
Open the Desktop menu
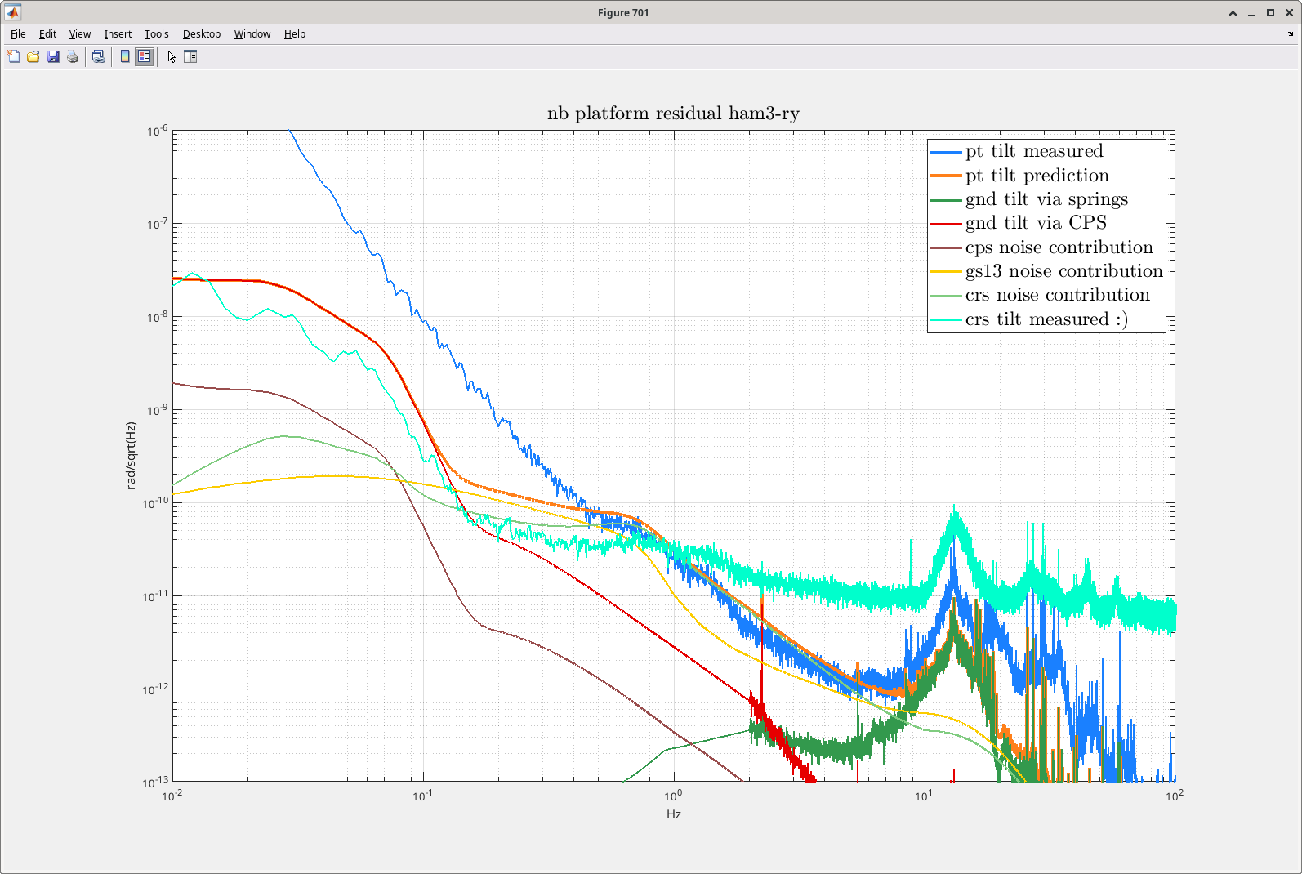point(202,34)
